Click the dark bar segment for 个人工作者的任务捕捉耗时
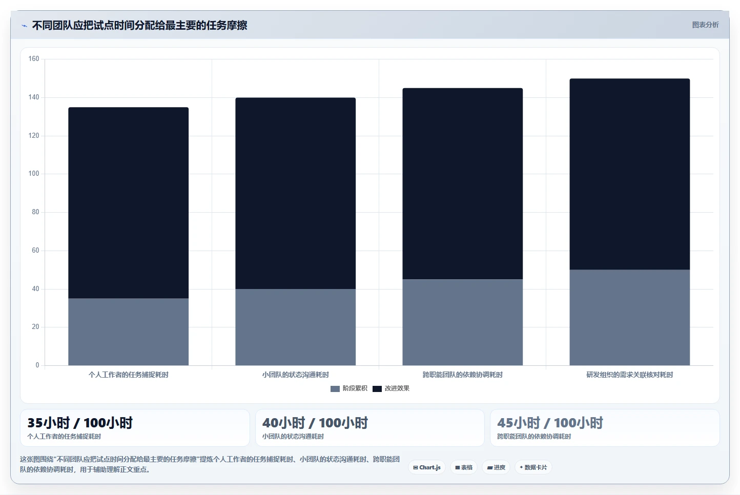This screenshot has width=740, height=495. coord(129,203)
